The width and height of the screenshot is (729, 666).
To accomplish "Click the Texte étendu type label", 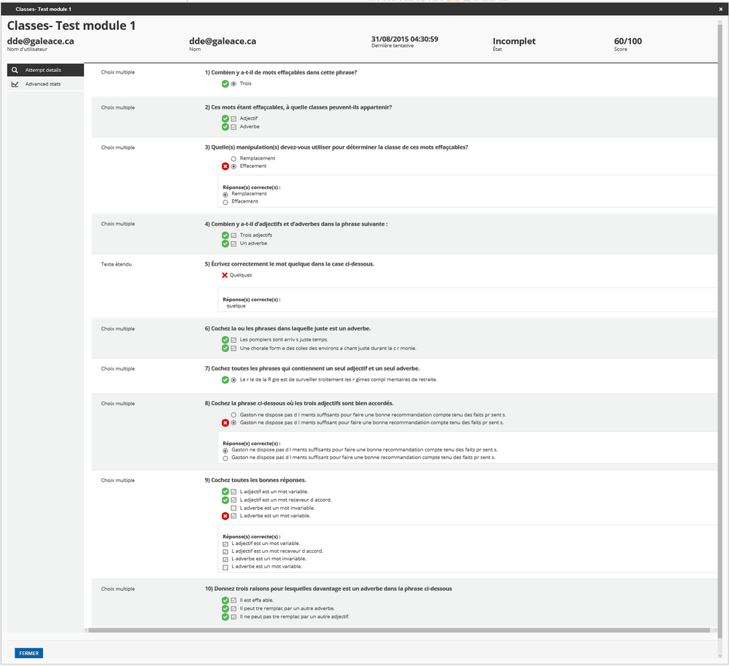I will coord(116,265).
